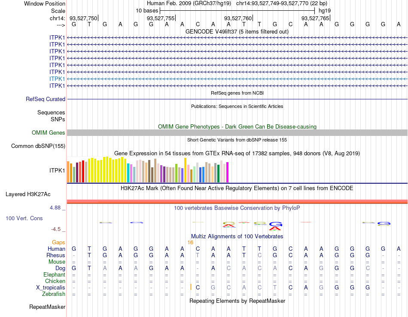Click 'Gene Expression in 54 tissues' title
408x317 pixels.
[237, 153]
